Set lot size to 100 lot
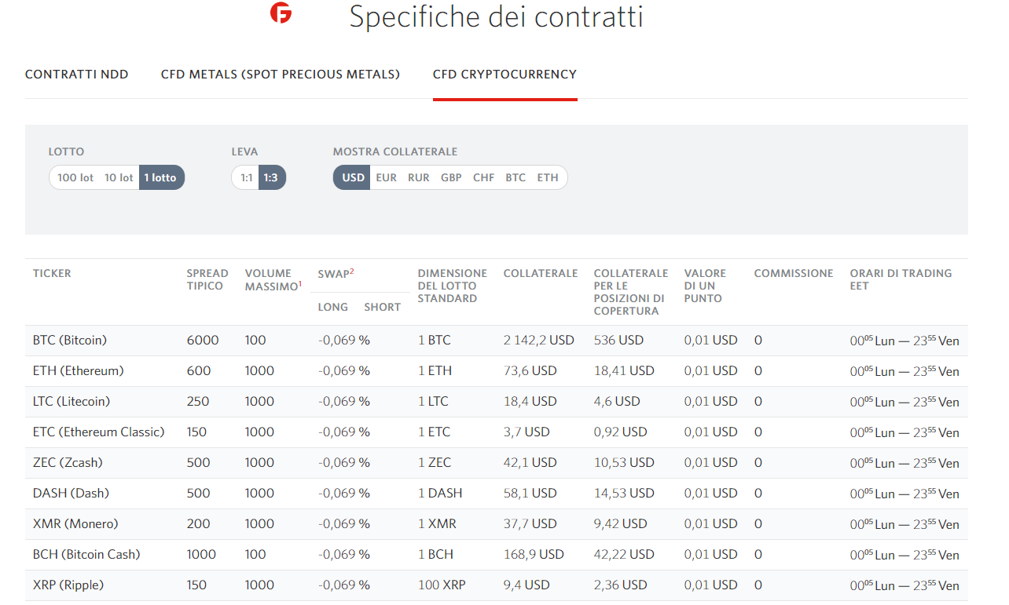The height and width of the screenshot is (605, 1009). coord(75,177)
